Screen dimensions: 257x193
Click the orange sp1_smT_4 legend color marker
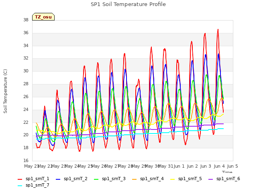point(134,179)
